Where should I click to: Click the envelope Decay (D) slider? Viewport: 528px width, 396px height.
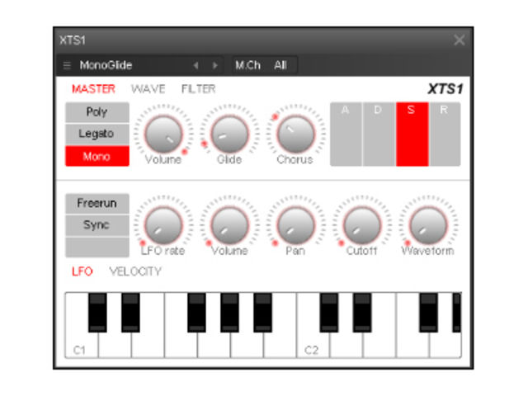[379, 134]
